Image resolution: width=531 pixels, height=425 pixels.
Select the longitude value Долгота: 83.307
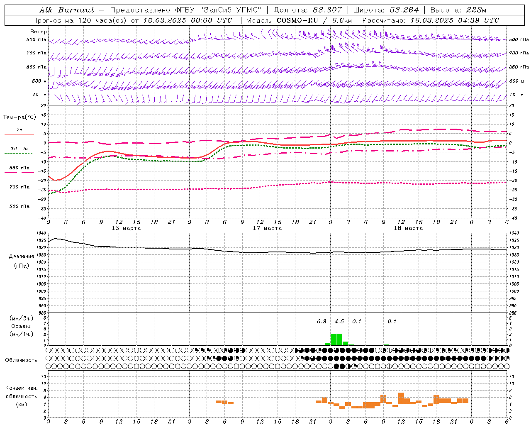point(308,10)
